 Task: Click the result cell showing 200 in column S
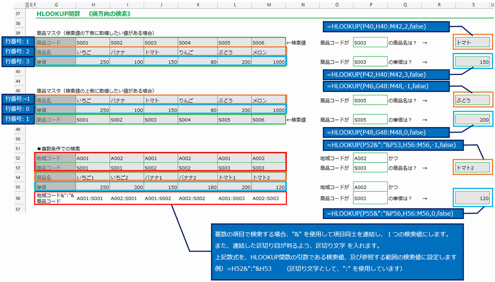pyautogui.click(x=472, y=120)
